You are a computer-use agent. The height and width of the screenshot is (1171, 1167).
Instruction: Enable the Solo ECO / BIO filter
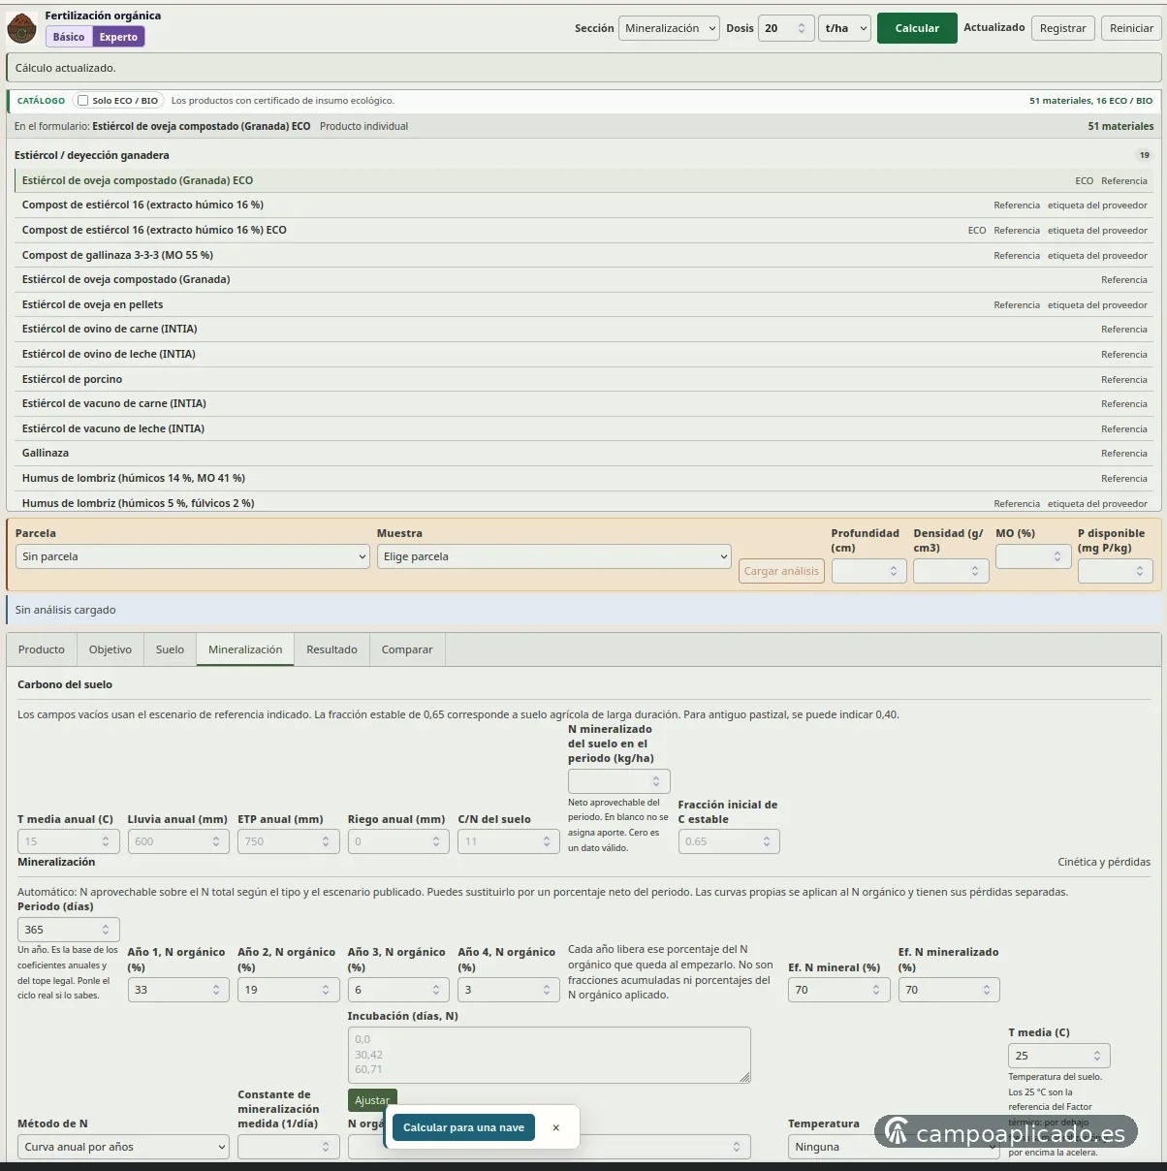pos(82,101)
